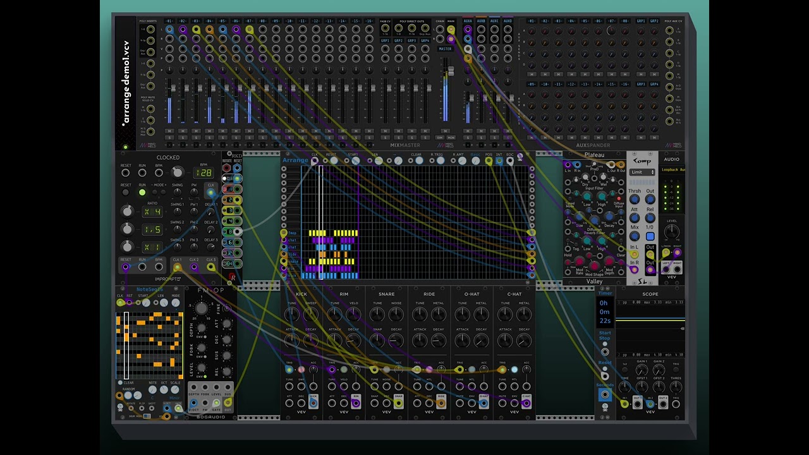Mute mixer track 16
Screen dimensions: 809x455
pos(370,131)
